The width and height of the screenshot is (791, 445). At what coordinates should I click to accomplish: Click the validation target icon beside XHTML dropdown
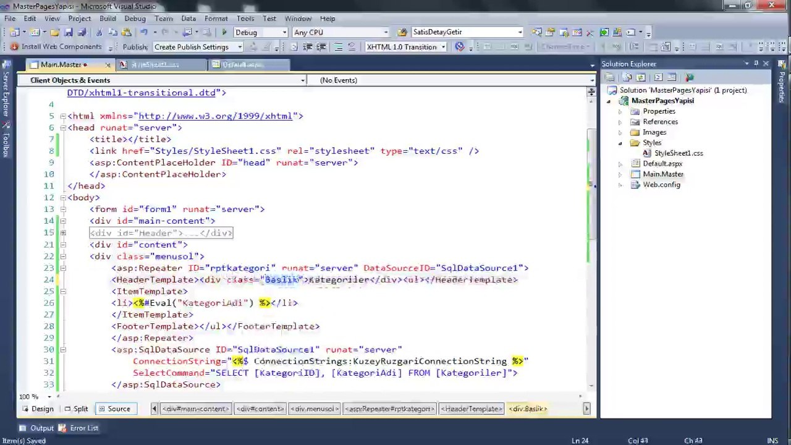click(x=459, y=47)
